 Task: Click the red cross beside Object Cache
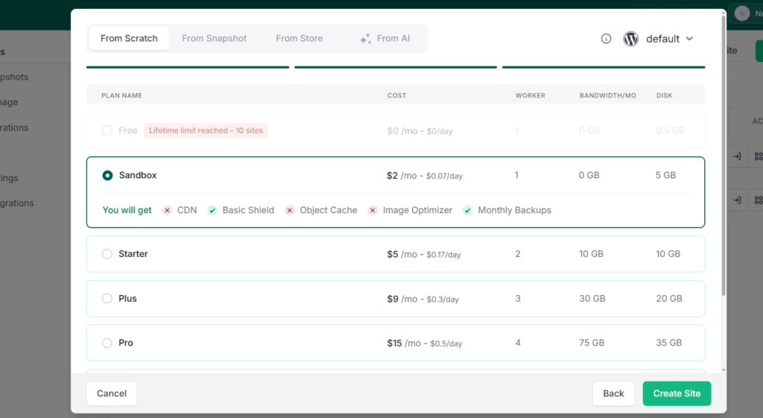pyautogui.click(x=290, y=210)
